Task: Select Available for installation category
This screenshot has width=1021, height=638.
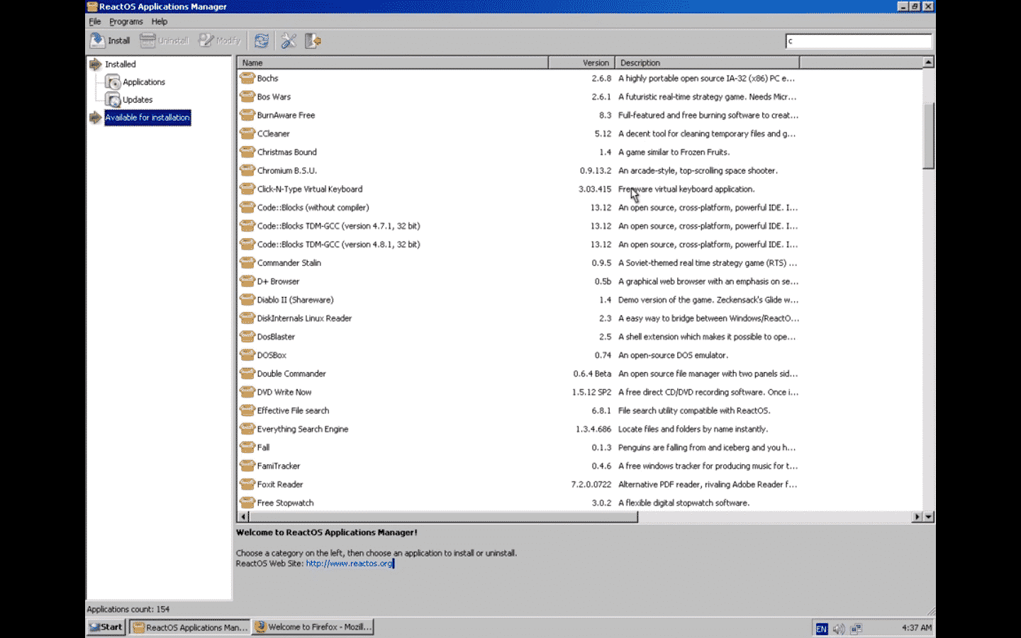Action: tap(147, 117)
